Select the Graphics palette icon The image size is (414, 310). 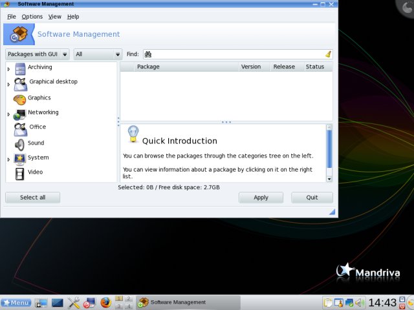click(x=19, y=100)
